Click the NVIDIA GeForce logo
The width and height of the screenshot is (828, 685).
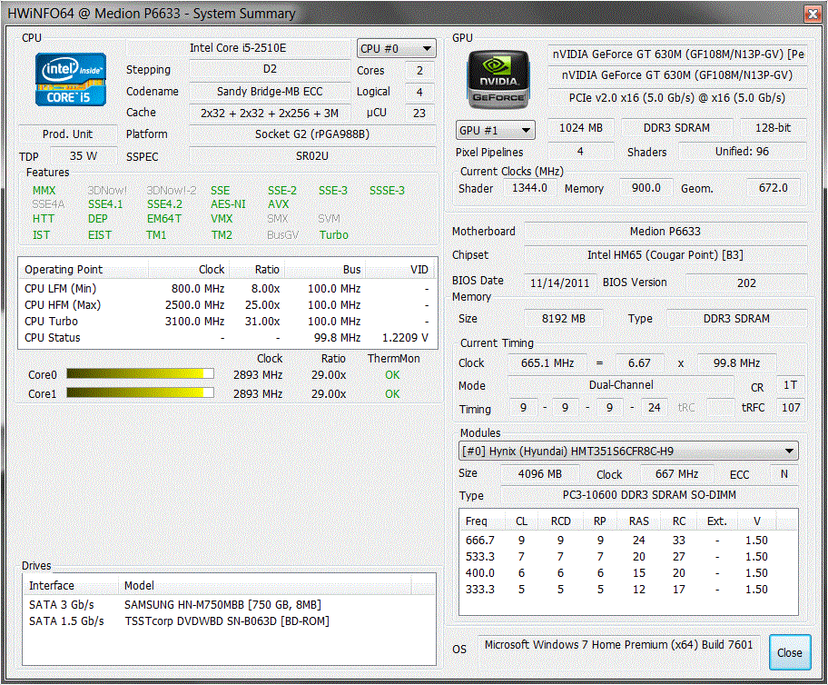498,79
